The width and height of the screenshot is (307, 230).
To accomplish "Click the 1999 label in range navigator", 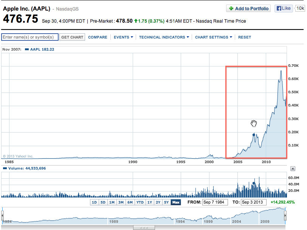I will pos(208,222).
